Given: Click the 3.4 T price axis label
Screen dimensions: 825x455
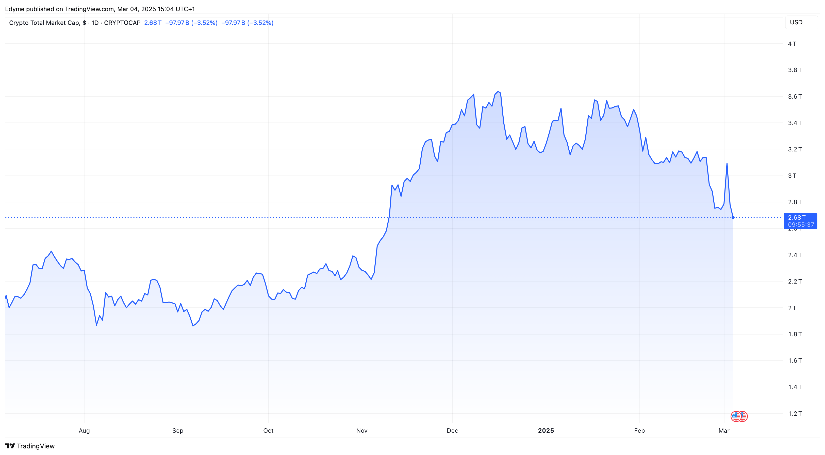Looking at the screenshot, I should [x=795, y=123].
